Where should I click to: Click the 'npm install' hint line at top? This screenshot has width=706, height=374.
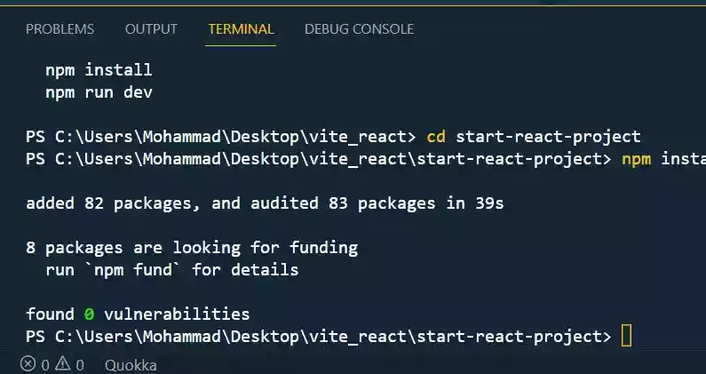[99, 69]
